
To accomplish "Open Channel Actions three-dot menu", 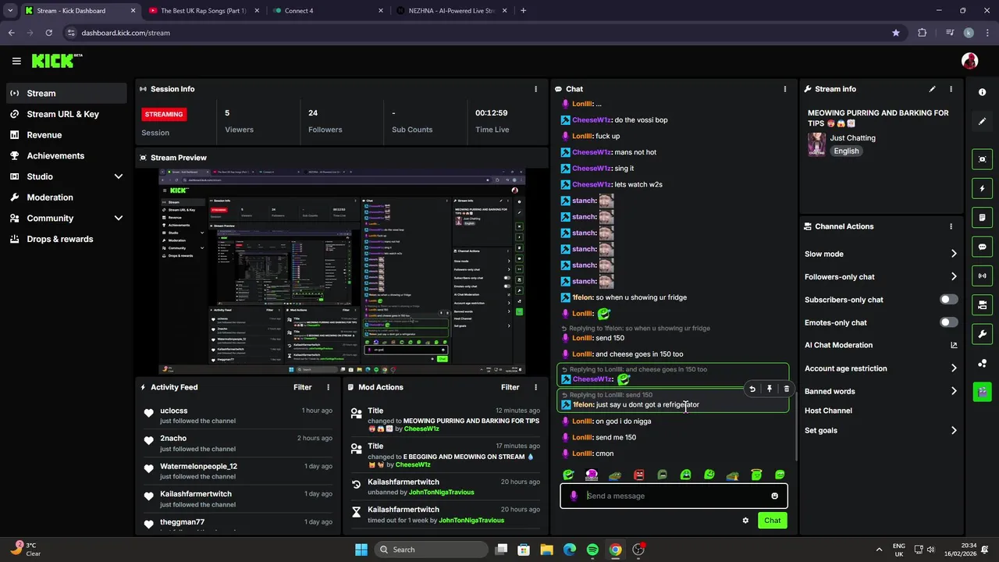I will coord(951,226).
